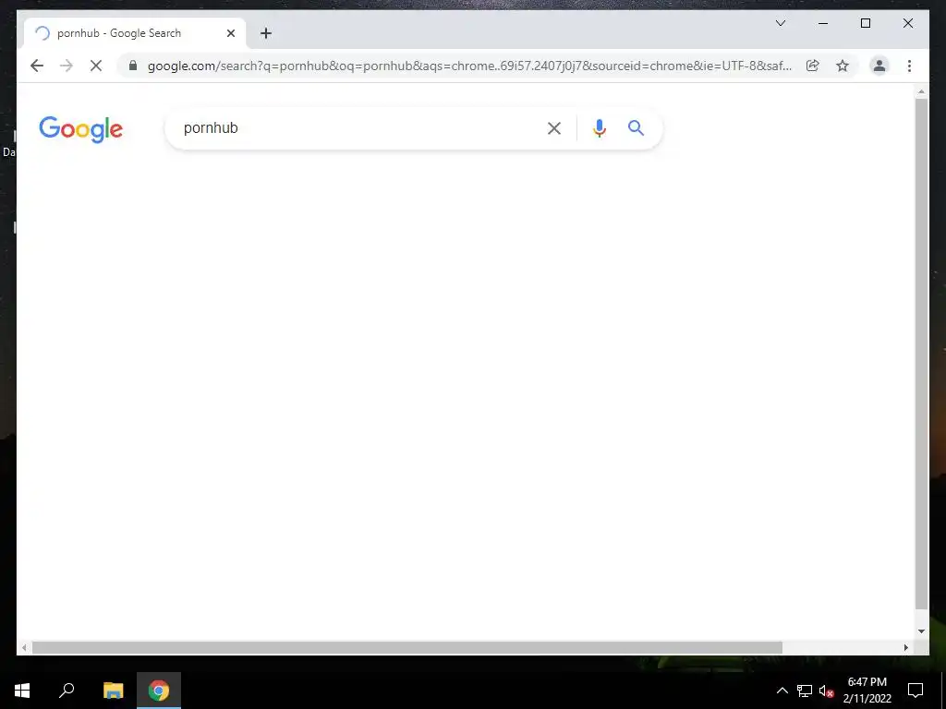
Task: Show hidden system tray icons
Action: click(x=782, y=691)
